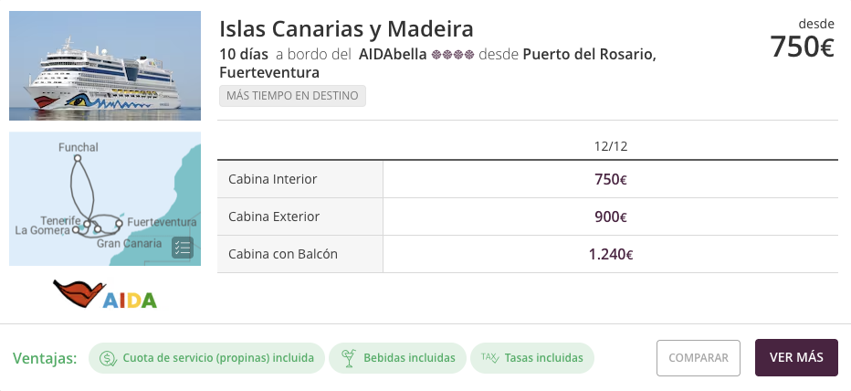Click the cocktail glass drinks icon
Screen dimensions: 851x391
point(347,358)
